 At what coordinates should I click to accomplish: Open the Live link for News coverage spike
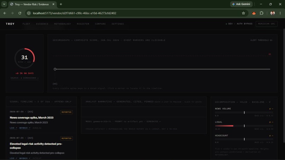[13, 128]
